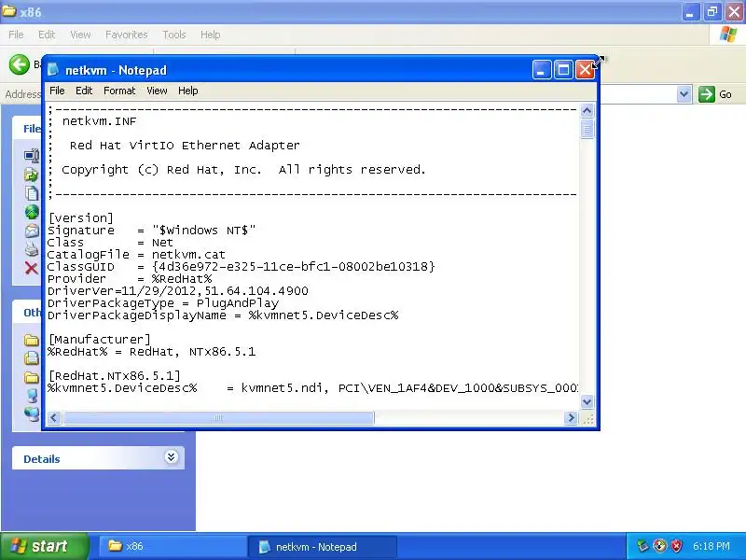Click the 'DriverVer=11/29/2012' line
The image size is (746, 560).
(x=177, y=291)
